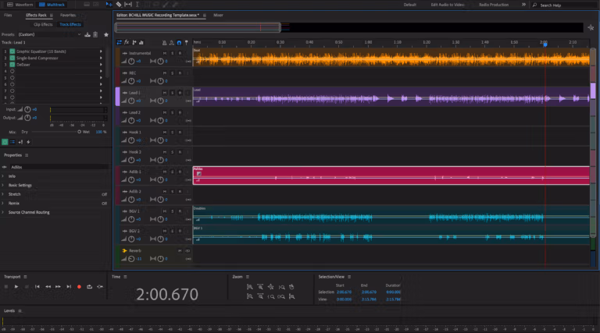The image size is (600, 333).
Task: Add a marker with the pin icon
Action: [x=187, y=42]
